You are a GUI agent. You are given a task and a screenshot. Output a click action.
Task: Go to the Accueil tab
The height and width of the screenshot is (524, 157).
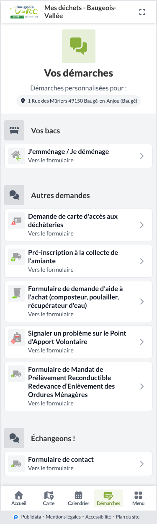click(x=19, y=498)
